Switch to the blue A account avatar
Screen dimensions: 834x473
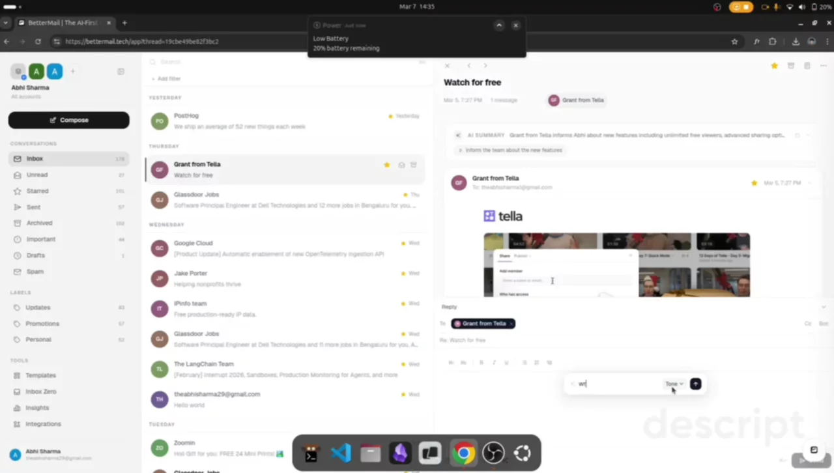(x=55, y=72)
